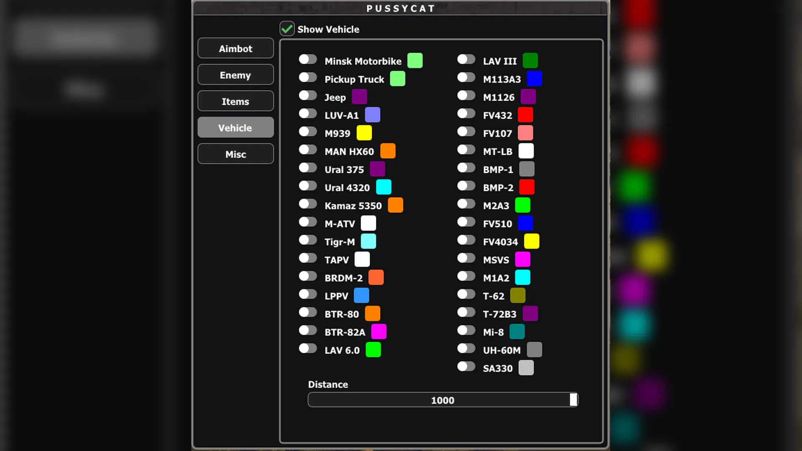Toggle the Kamaz 5350 switch

pos(308,204)
